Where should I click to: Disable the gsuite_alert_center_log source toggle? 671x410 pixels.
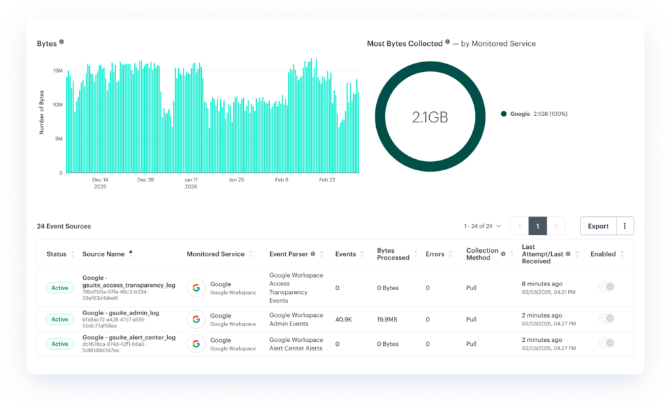[606, 344]
